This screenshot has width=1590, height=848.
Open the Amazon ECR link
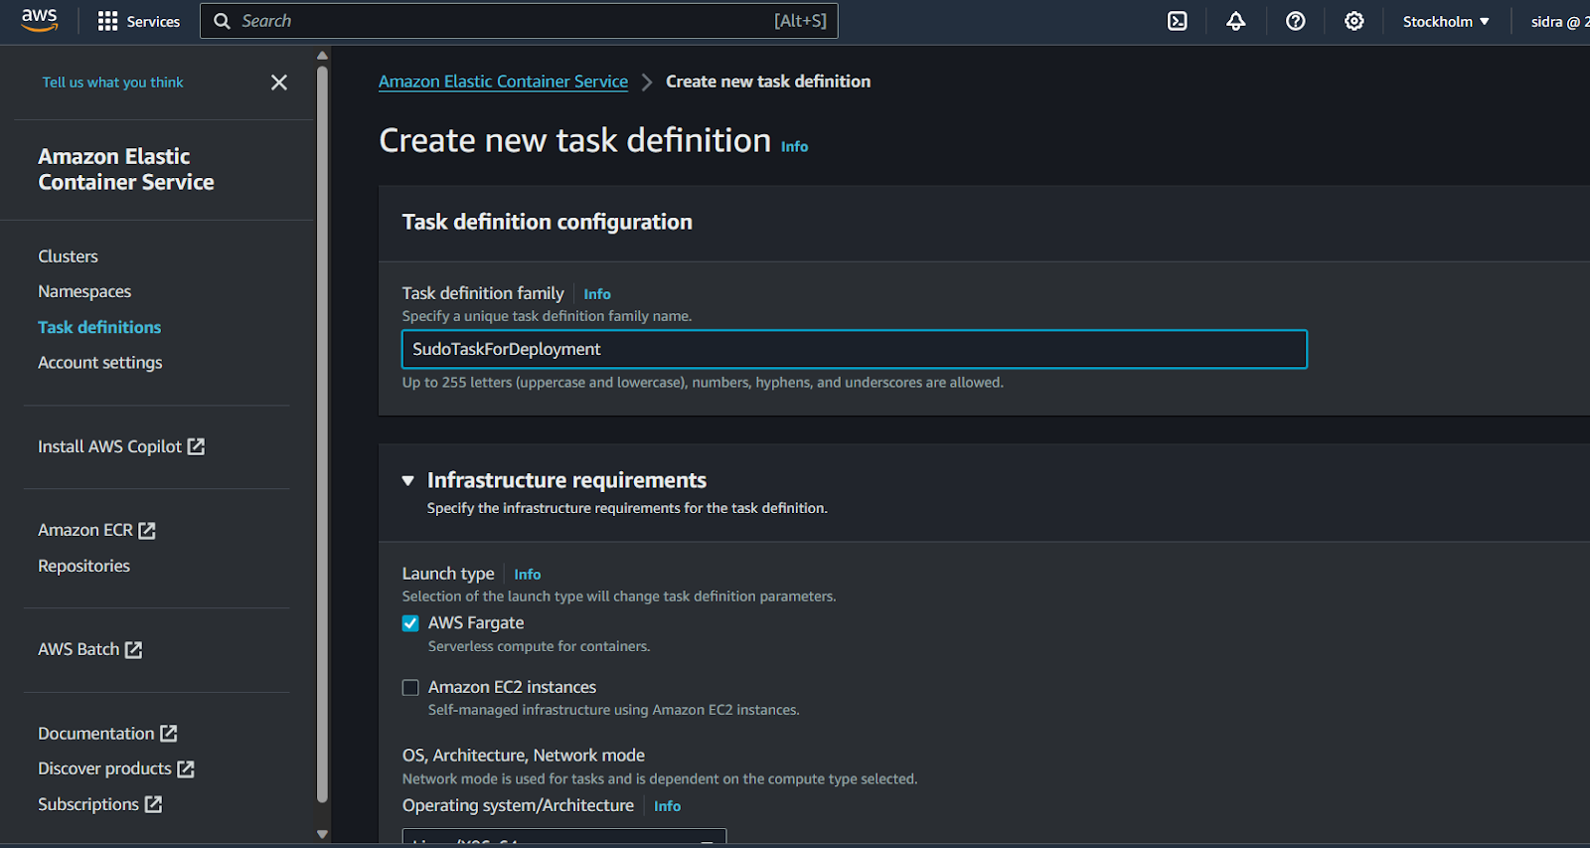85,530
